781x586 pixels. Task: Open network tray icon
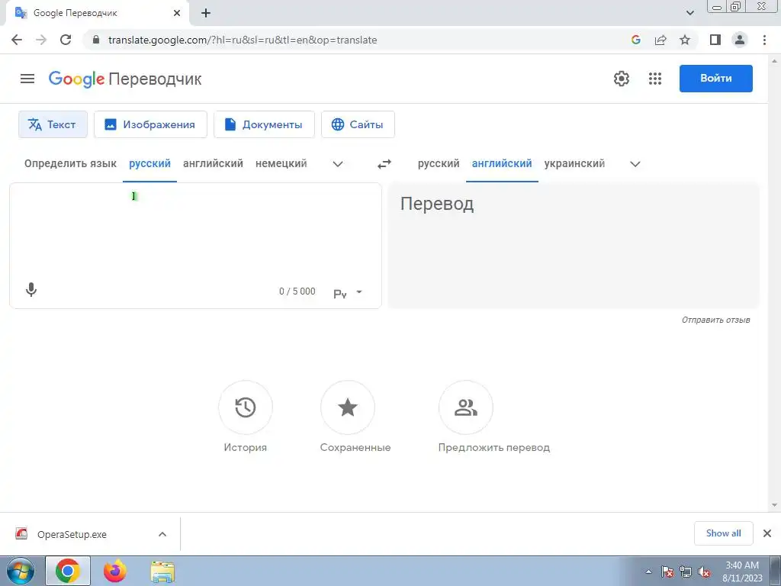pyautogui.click(x=686, y=572)
